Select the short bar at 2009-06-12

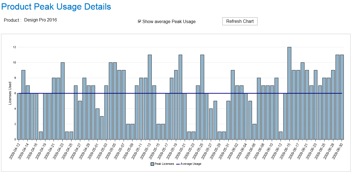[281, 135]
